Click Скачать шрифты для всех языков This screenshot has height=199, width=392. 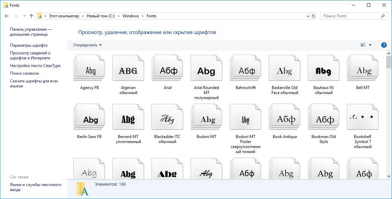point(34,83)
